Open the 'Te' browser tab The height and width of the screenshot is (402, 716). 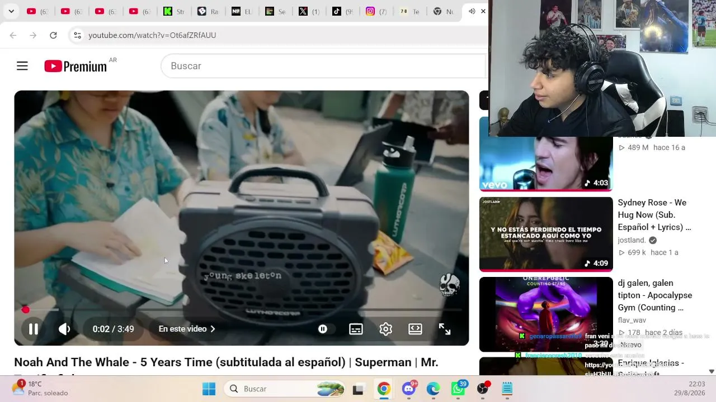[409, 11]
